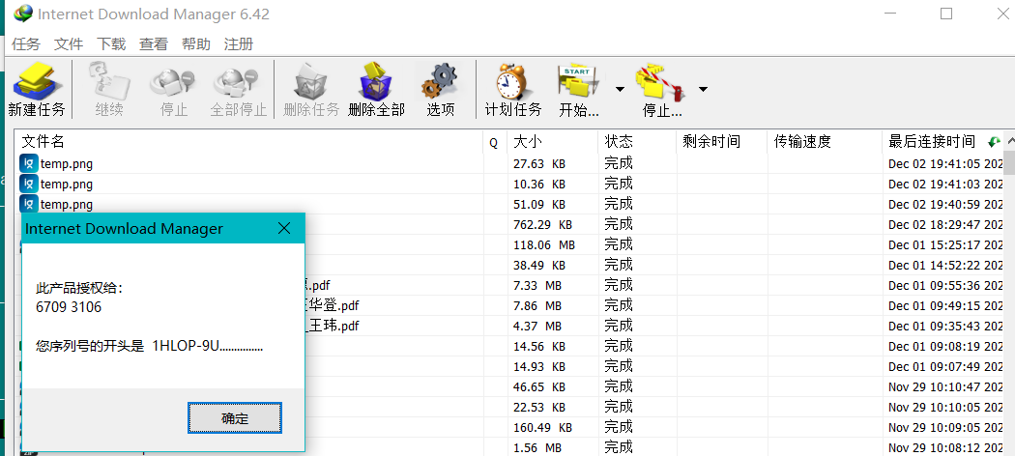The width and height of the screenshot is (1015, 456).
Task: Click size cell 762.29 KB
Action: click(542, 225)
